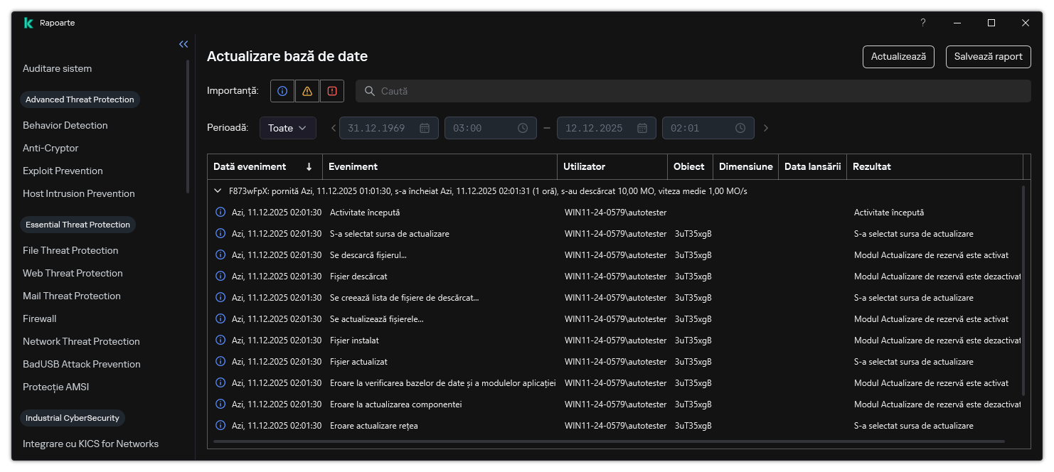1054x472 pixels.
Task: Click the search magnifier icon
Action: (x=369, y=90)
